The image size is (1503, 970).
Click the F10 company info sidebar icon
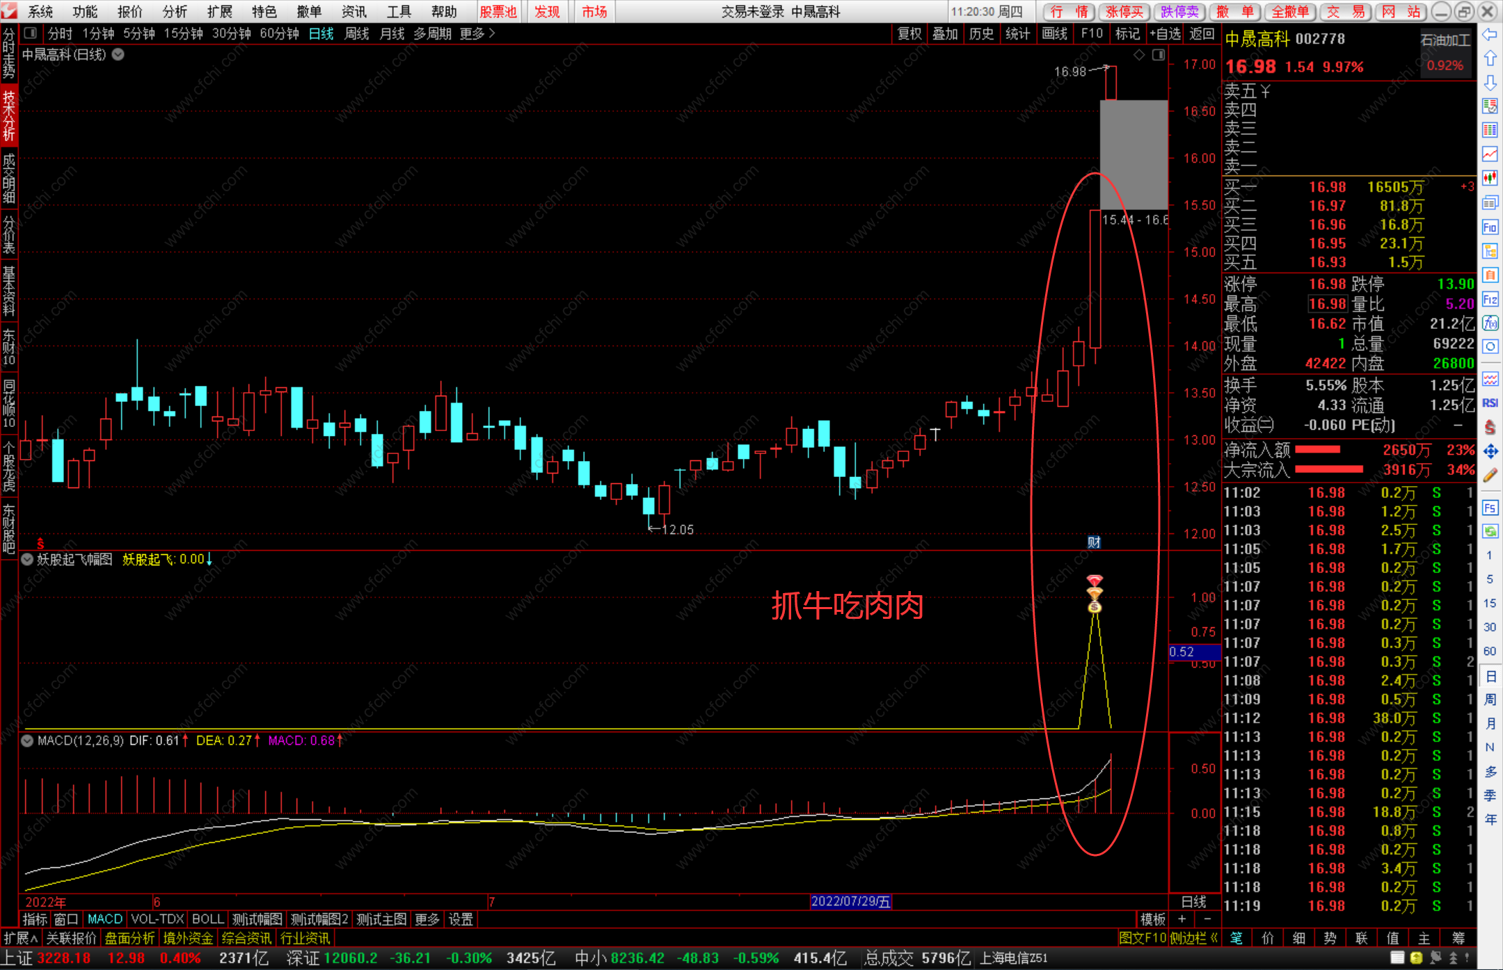[1490, 227]
